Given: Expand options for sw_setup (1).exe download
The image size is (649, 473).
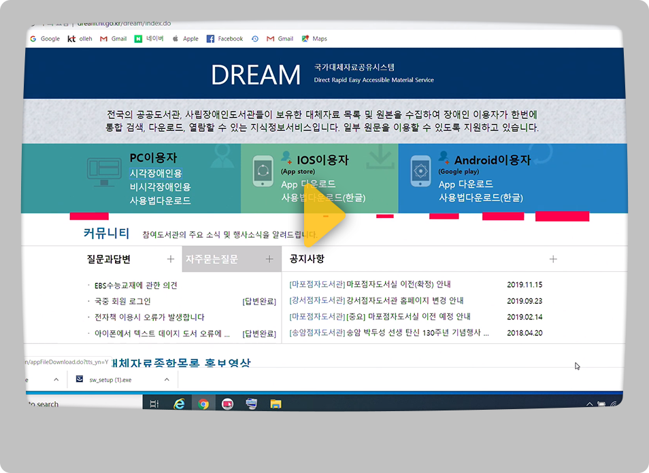Looking at the screenshot, I should tap(167, 380).
